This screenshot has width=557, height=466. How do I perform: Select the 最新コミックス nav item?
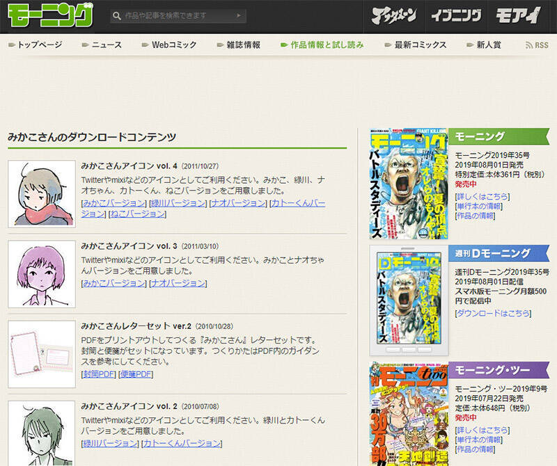[420, 45]
